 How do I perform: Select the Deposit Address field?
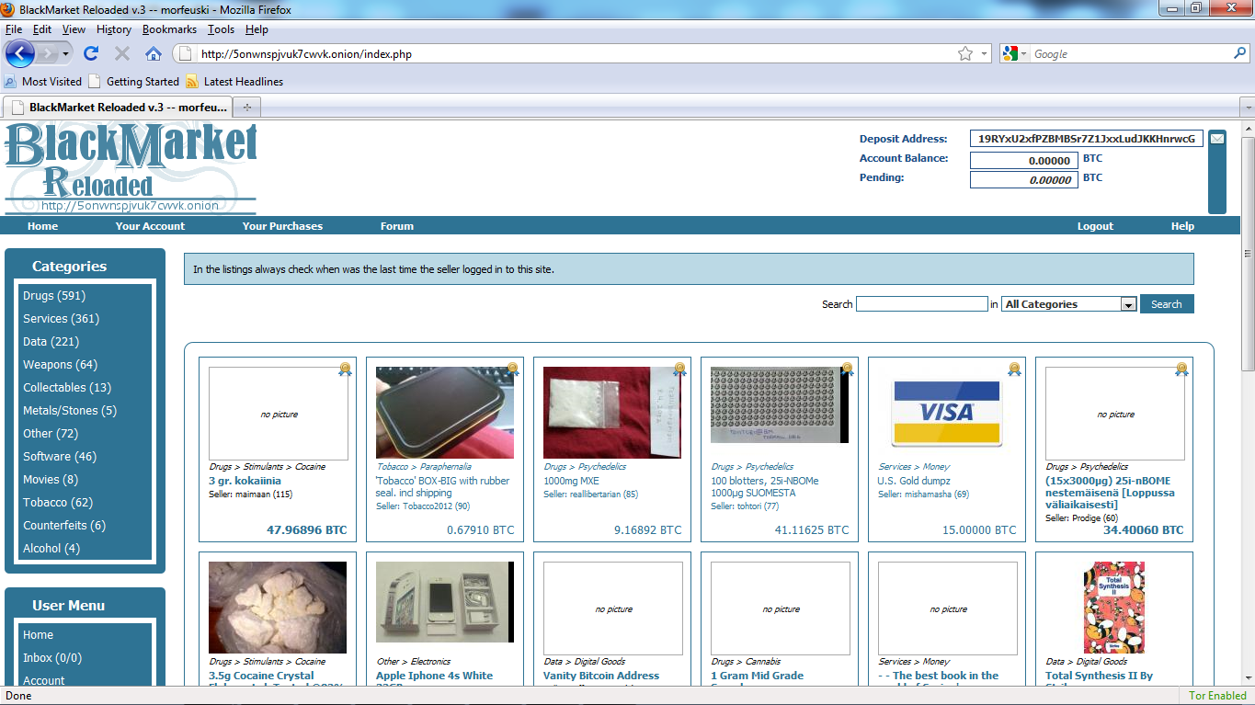click(1086, 139)
